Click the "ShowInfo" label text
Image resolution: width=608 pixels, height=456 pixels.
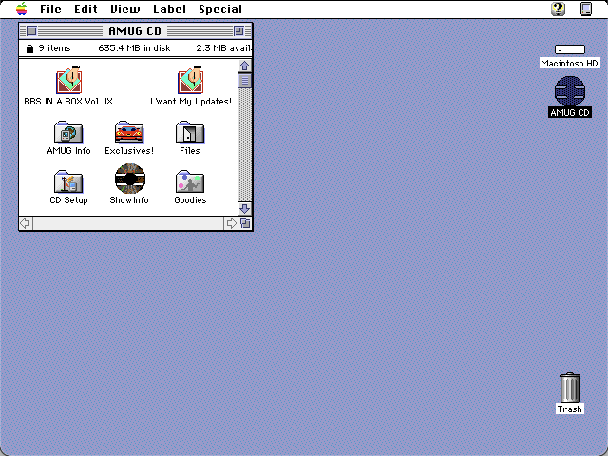129,200
